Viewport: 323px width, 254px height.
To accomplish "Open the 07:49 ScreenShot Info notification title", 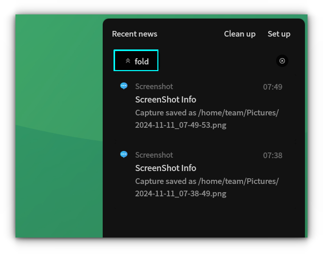I will click(166, 99).
